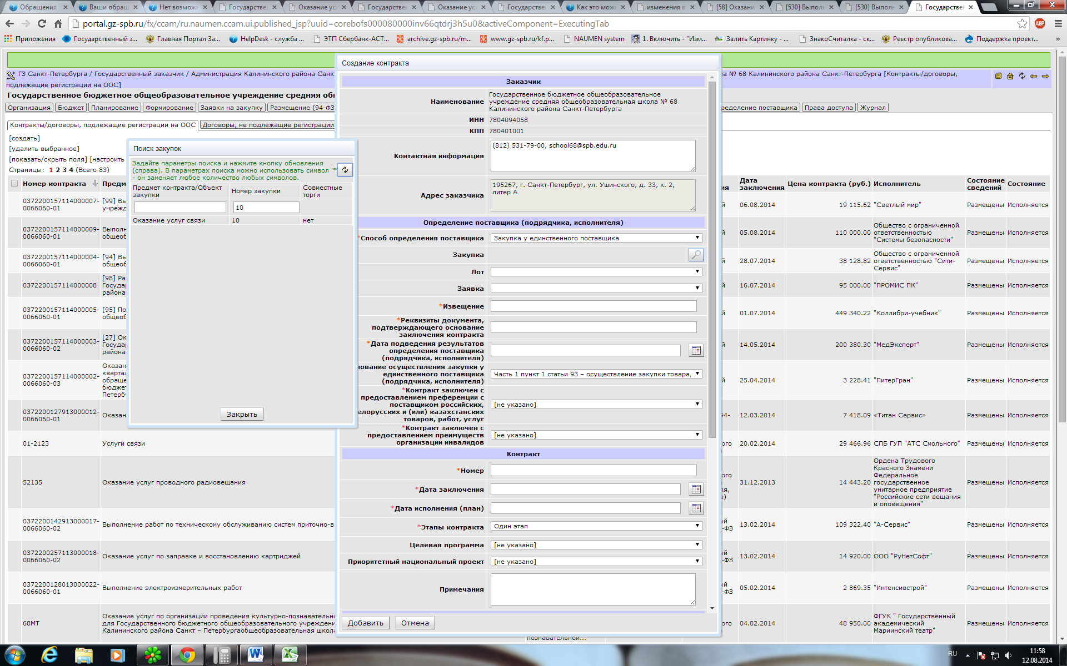The image size is (1067, 666).
Task: Open the Организация menu tab
Action: point(29,108)
